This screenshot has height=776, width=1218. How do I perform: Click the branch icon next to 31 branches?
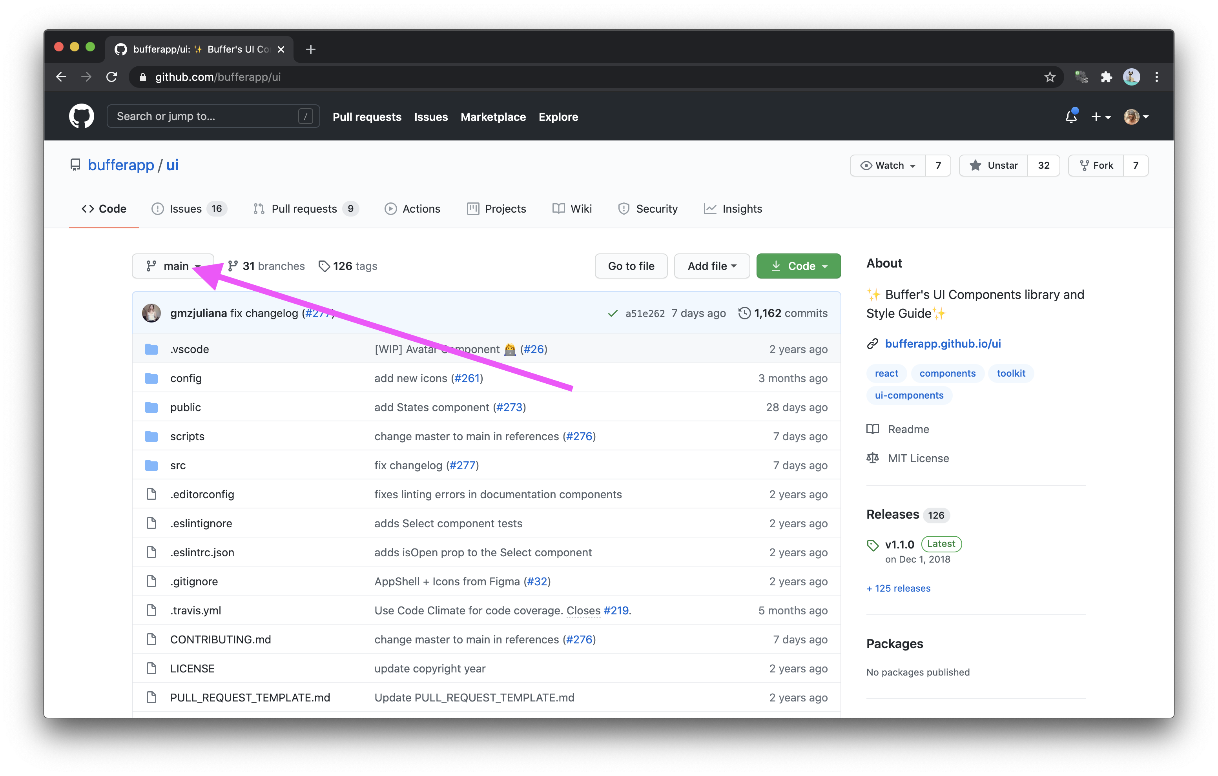pos(233,266)
